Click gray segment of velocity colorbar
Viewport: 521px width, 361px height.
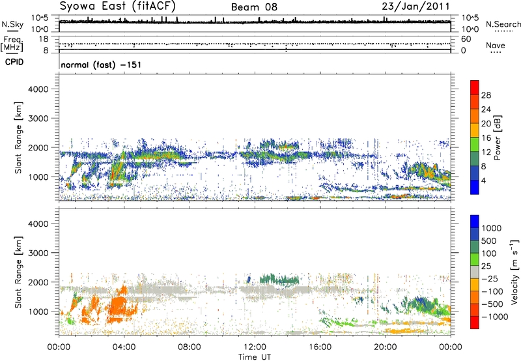point(475,272)
